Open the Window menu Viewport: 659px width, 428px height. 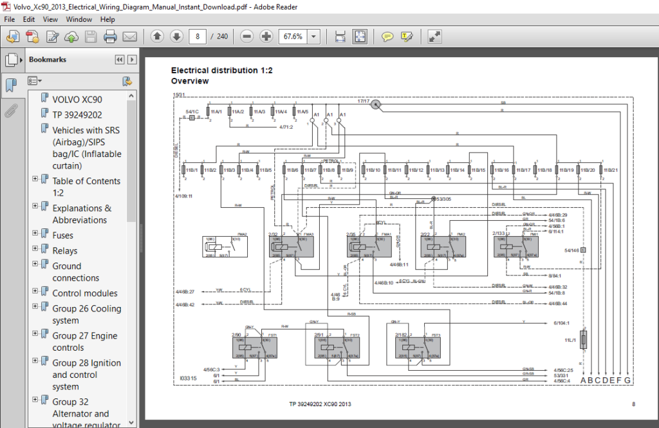point(79,19)
